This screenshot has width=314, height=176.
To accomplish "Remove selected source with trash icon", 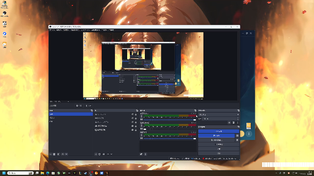I will [100, 154].
